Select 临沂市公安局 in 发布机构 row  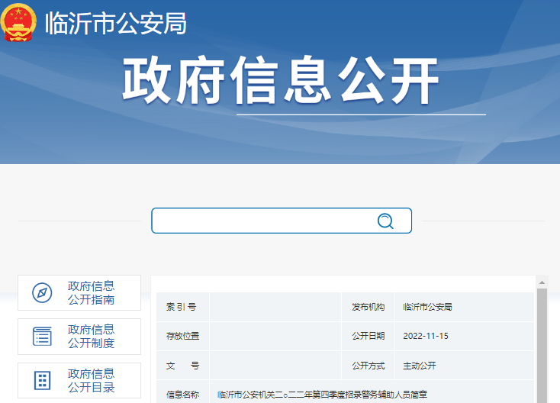427,307
